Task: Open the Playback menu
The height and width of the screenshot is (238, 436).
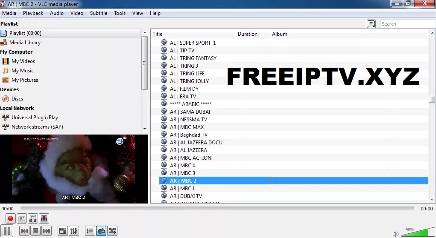Action: pos(33,13)
